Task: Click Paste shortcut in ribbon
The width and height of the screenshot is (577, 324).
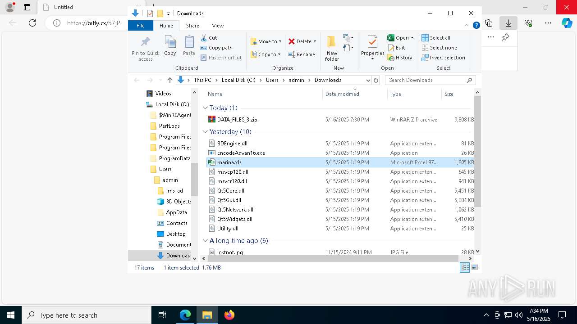Action: pos(221,58)
